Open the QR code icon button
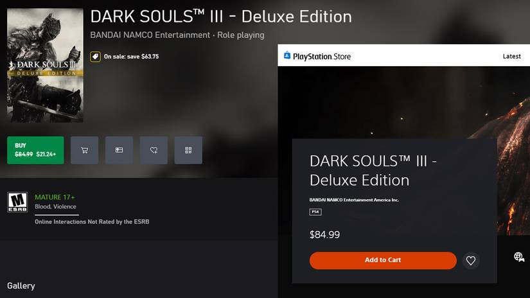Viewport: 530px width, 298px height. coord(188,150)
